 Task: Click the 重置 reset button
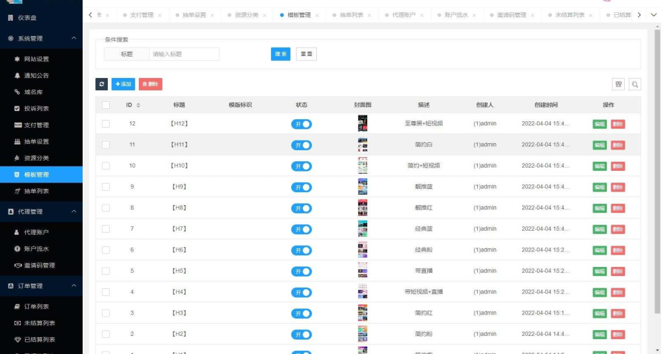tap(307, 54)
